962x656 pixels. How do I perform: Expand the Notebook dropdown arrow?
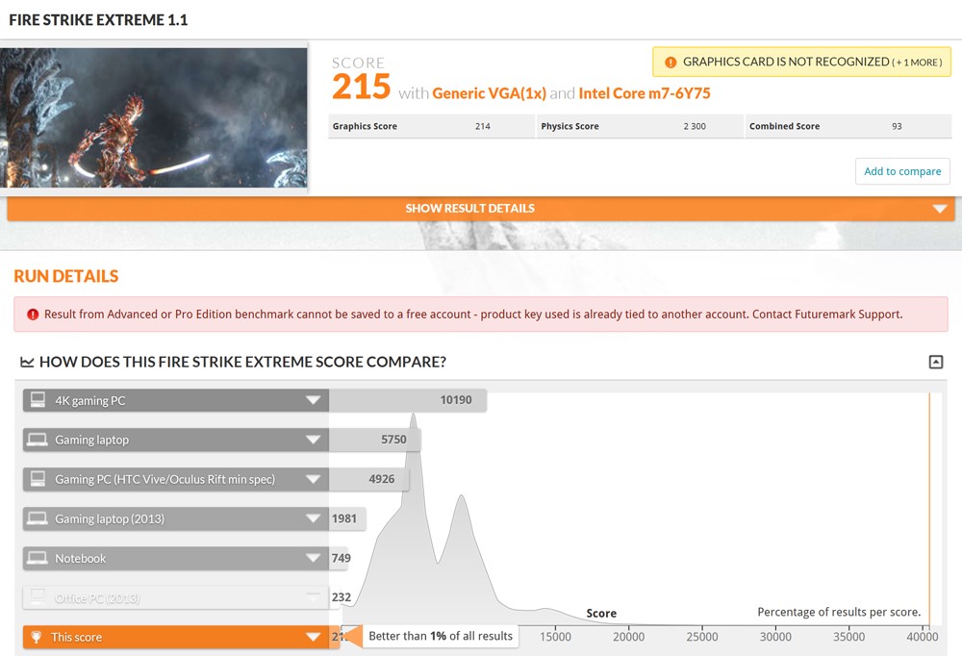pyautogui.click(x=313, y=559)
